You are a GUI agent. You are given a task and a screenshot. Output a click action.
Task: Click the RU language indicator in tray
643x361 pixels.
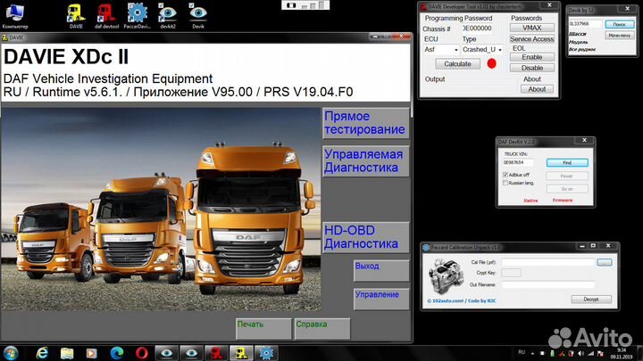tap(522, 352)
